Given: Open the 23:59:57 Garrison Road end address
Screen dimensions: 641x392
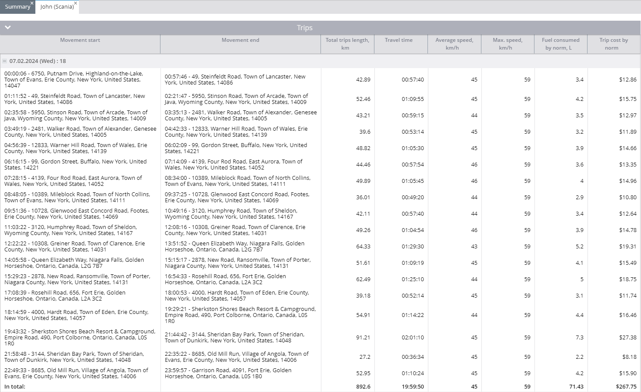Looking at the screenshot, I should (x=228, y=373).
